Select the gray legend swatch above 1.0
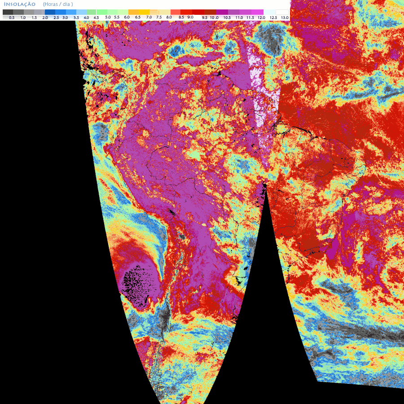 tap(18, 12)
